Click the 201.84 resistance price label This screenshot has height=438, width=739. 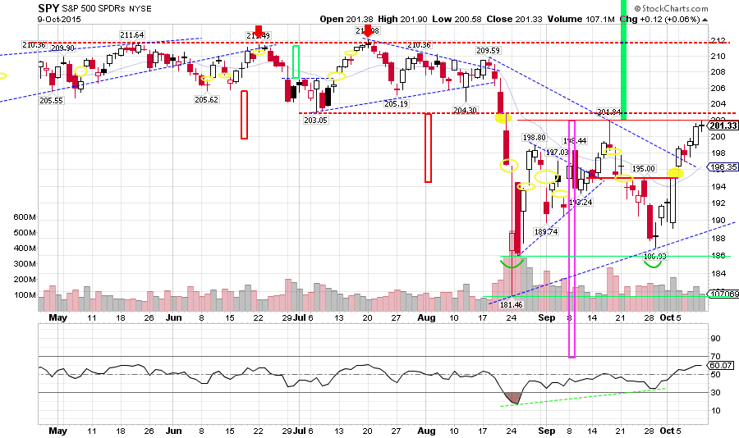(x=609, y=112)
